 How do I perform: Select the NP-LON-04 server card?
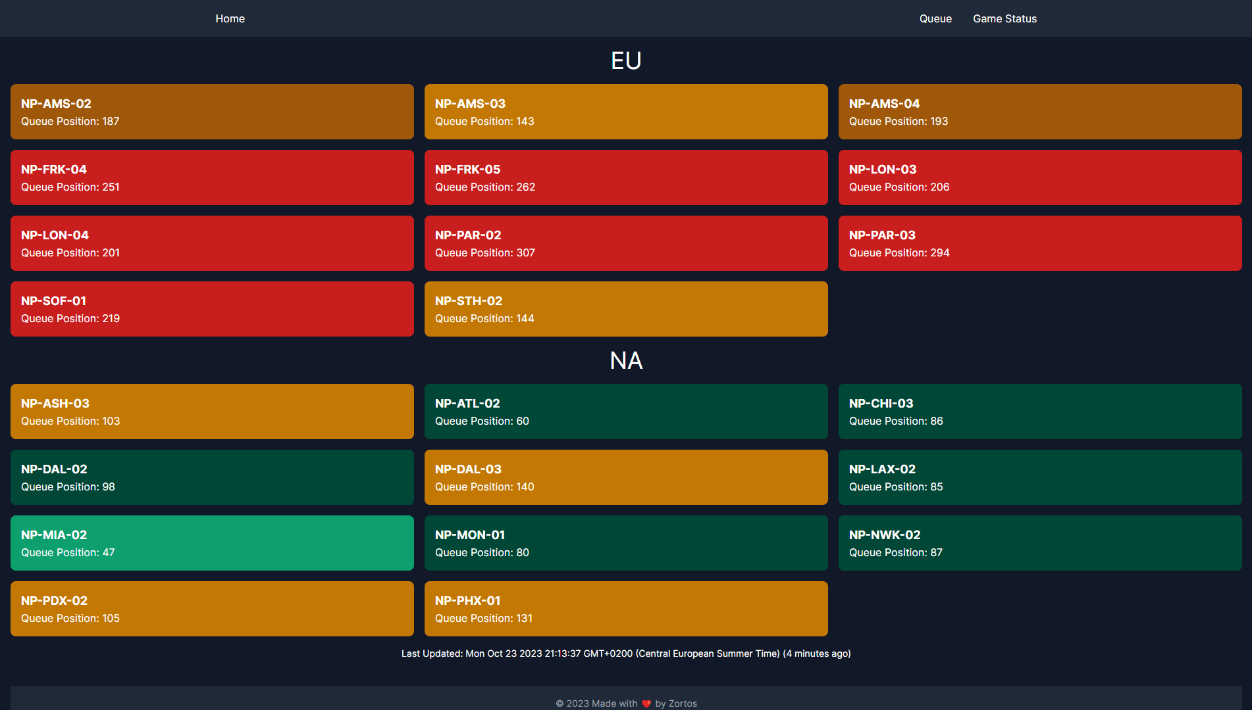(212, 243)
